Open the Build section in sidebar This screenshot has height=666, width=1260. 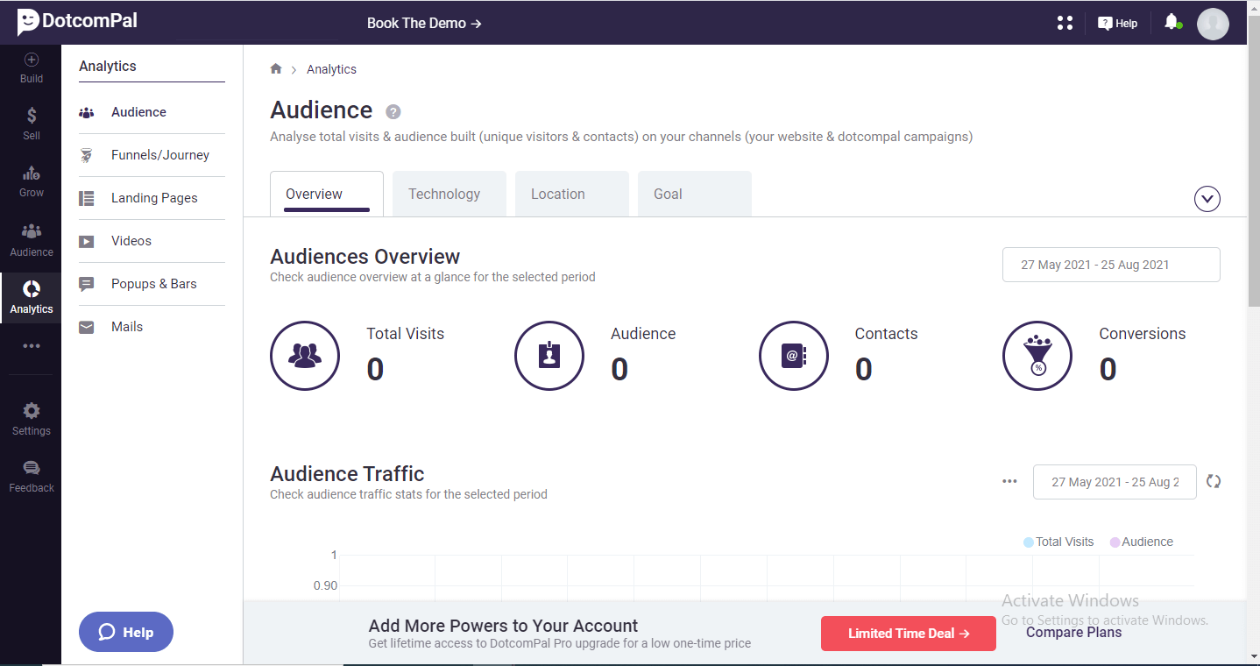pos(32,67)
